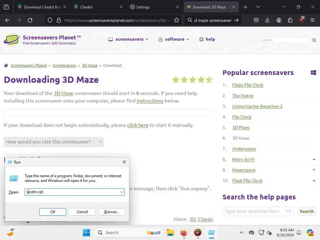This screenshot has width=320, height=240.
Task: Click Browse... in the Run dialog
Action: [x=112, y=212]
